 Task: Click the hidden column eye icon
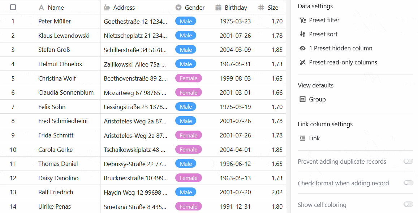pos(303,48)
